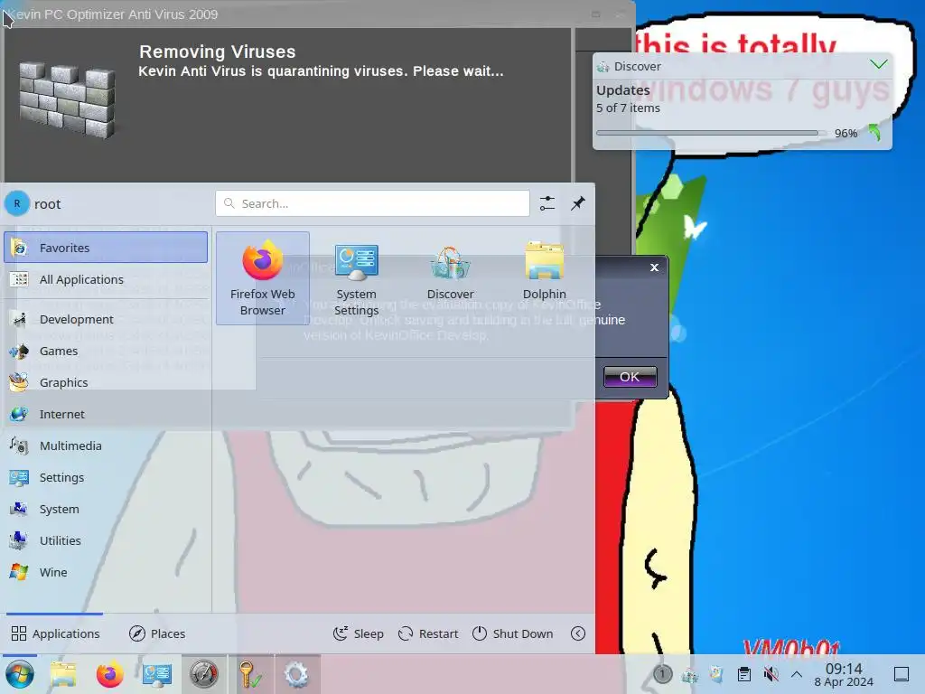Switch to the key-icon taskbar window
925x694 pixels.
pos(250,674)
